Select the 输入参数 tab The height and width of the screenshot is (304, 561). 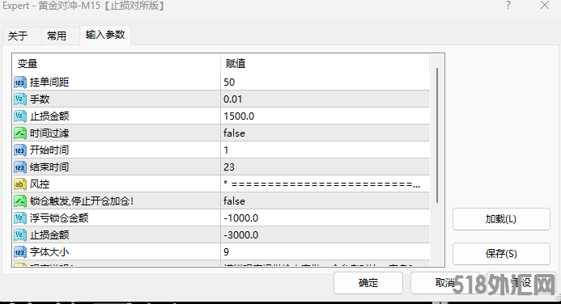(105, 35)
